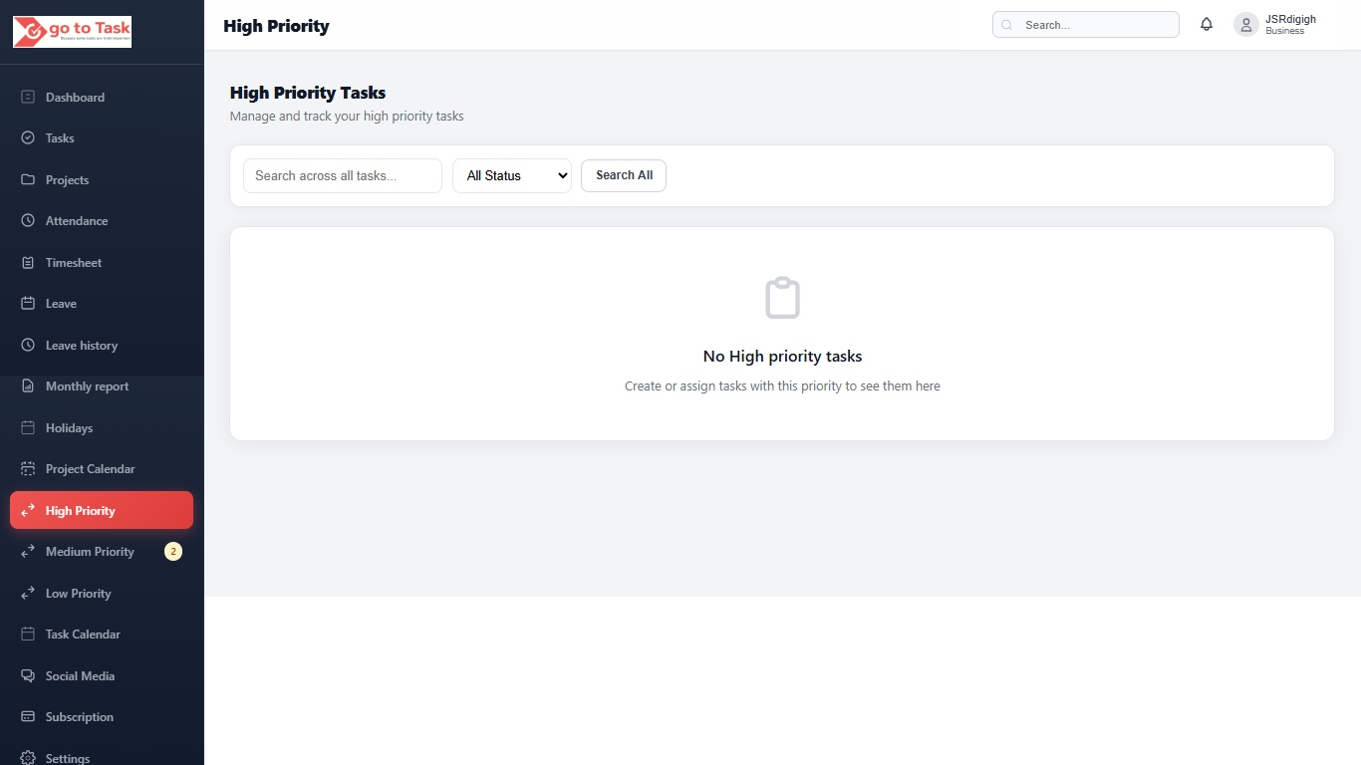
Task: Click the Leave calendar icon
Action: (x=28, y=303)
